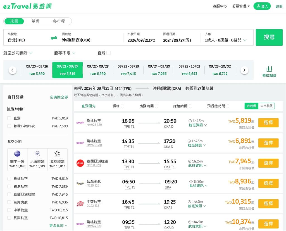
Task: Click 選擇 for TWD 10,315 flight
Action: click(268, 203)
